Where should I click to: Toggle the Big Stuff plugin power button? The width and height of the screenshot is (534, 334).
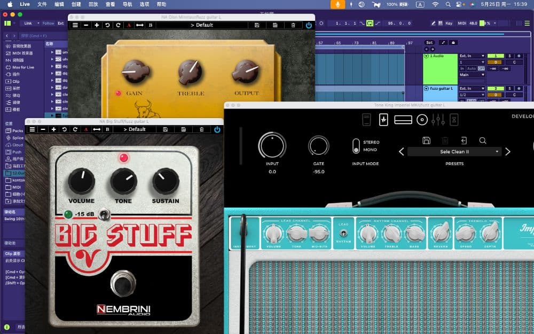point(217,129)
